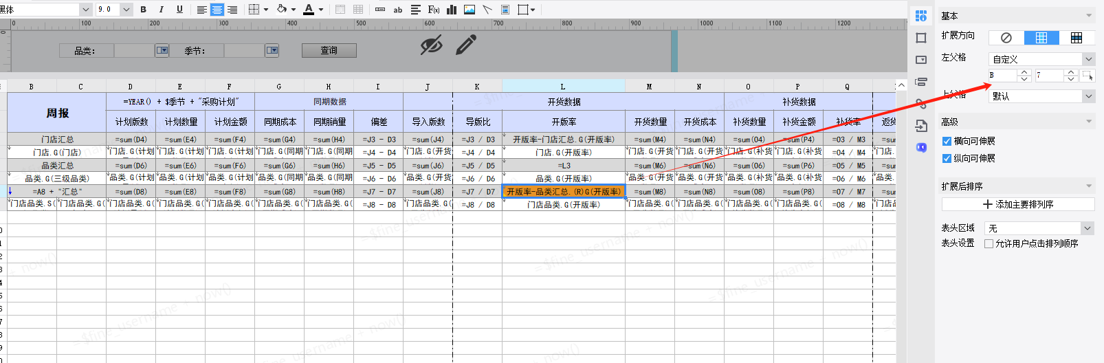The image size is (1104, 363).
Task: Toggle 纵向可伸展 checkbox
Action: pyautogui.click(x=947, y=158)
